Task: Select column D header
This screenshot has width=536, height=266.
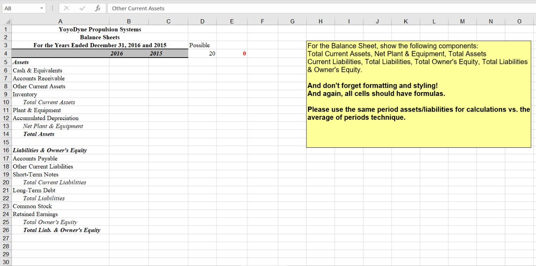Action: tap(202, 21)
